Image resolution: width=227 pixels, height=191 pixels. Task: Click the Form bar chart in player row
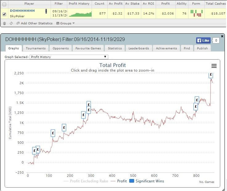pyautogui.click(x=196, y=13)
